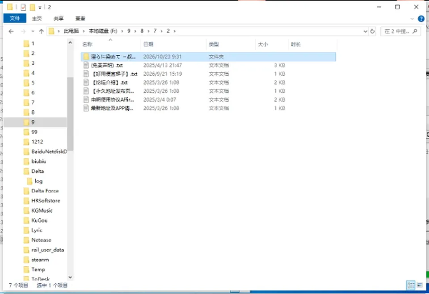
Task: Click the text file icon for (免责声明).txt
Action: coord(86,65)
